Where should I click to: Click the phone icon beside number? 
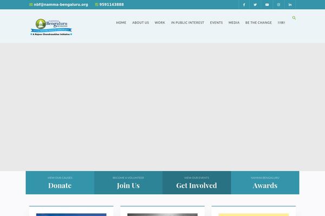pos(96,4)
